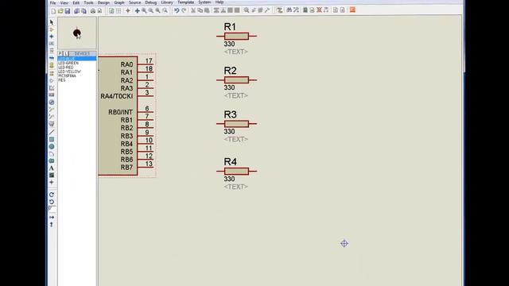The width and height of the screenshot is (509, 286).
Task: Click the Search and Tag binoculars icon
Action: coord(289,10)
